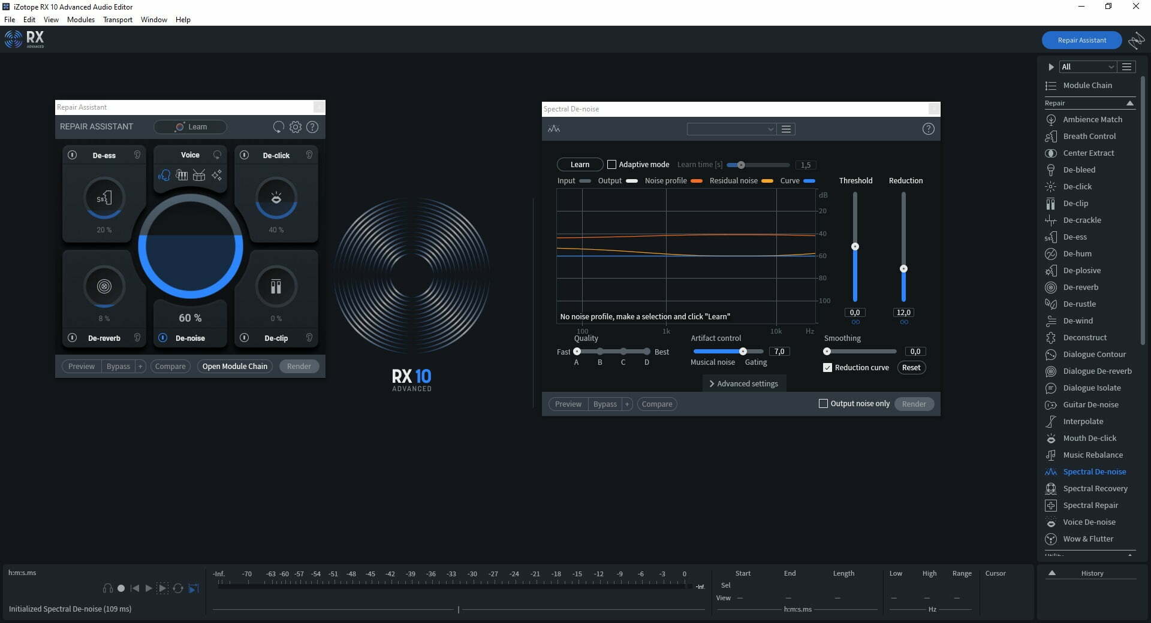Click the Dialogue Isolate module icon

1050,388
